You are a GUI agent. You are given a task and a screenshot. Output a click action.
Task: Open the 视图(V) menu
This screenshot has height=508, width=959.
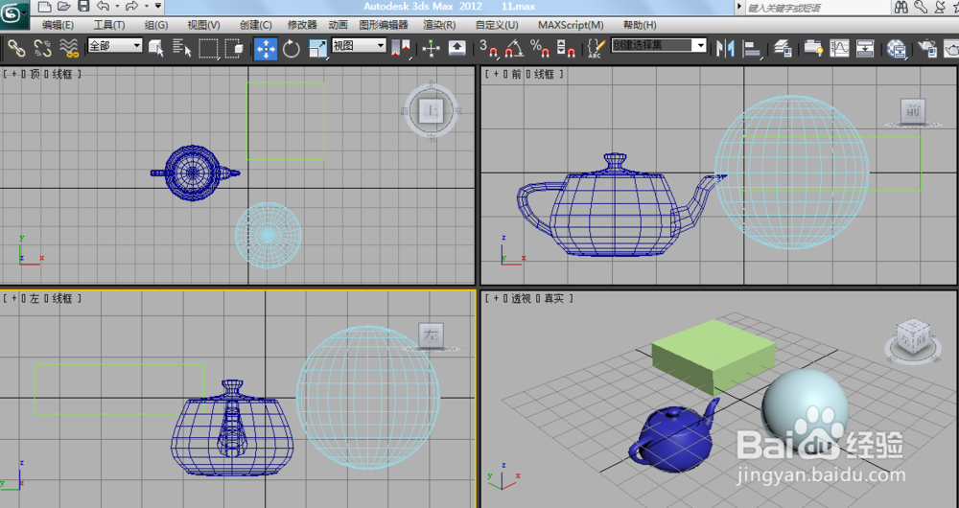(x=203, y=25)
